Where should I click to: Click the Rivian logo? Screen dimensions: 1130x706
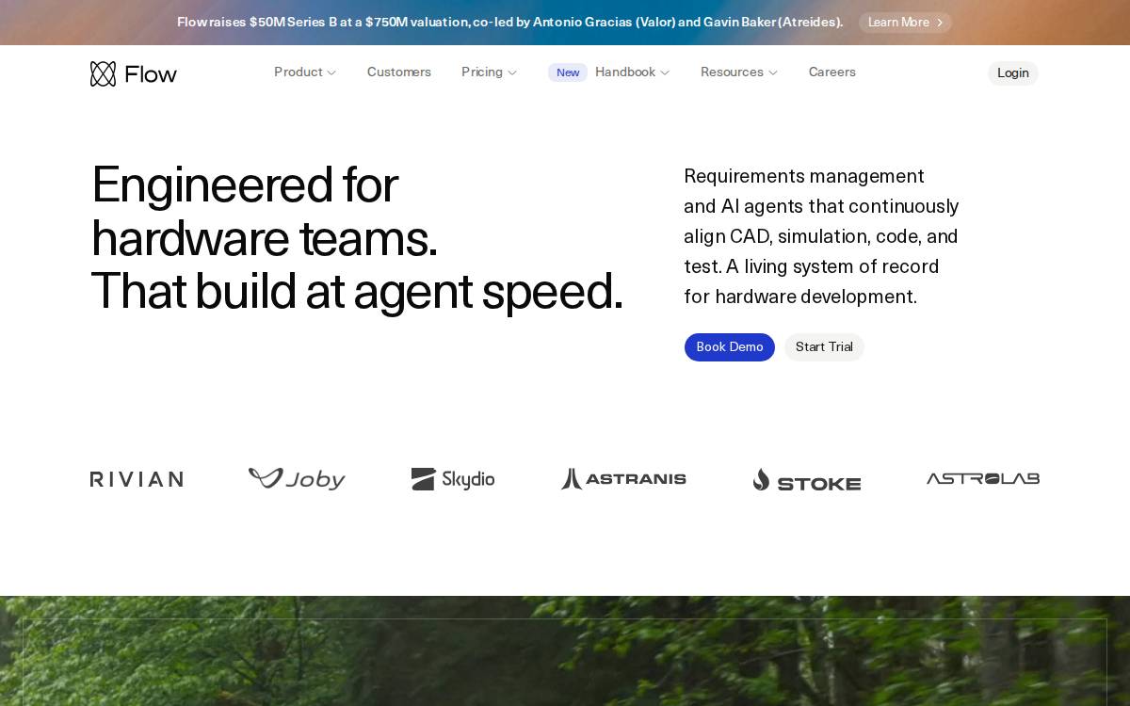pyautogui.click(x=137, y=479)
